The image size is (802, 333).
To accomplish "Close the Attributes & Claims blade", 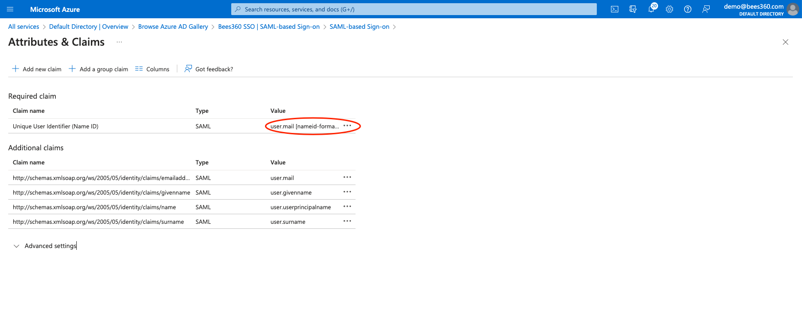I will pyautogui.click(x=786, y=42).
